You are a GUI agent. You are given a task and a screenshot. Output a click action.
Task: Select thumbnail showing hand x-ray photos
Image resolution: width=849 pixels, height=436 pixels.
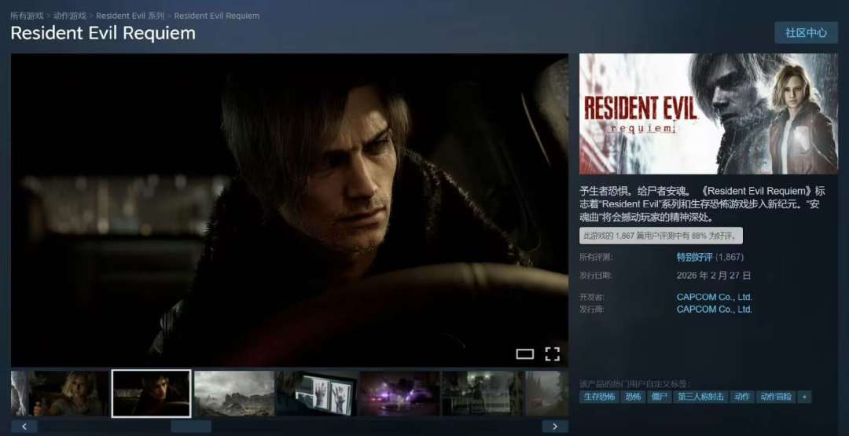coord(317,394)
